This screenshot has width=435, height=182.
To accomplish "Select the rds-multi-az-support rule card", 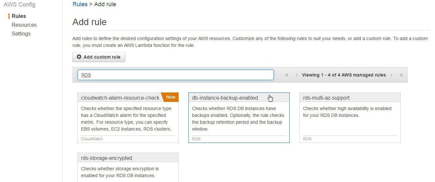I will (350, 118).
